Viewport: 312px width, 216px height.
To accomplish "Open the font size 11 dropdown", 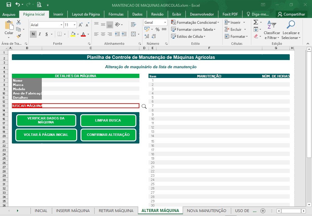I will (x=75, y=25).
